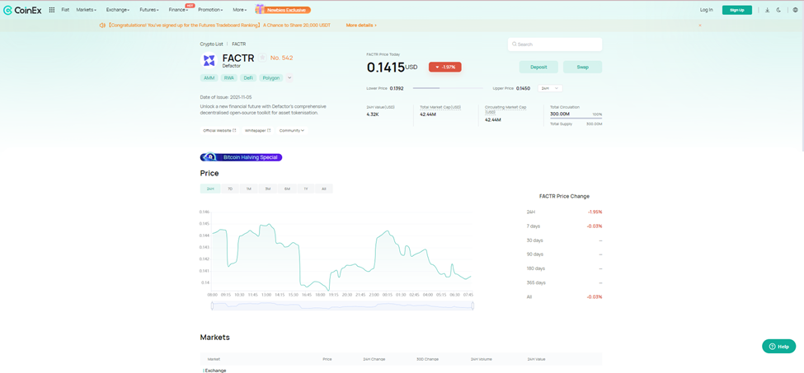The image size is (804, 373).
Task: Click the Bitcoin Halving Special banner
Action: point(241,157)
